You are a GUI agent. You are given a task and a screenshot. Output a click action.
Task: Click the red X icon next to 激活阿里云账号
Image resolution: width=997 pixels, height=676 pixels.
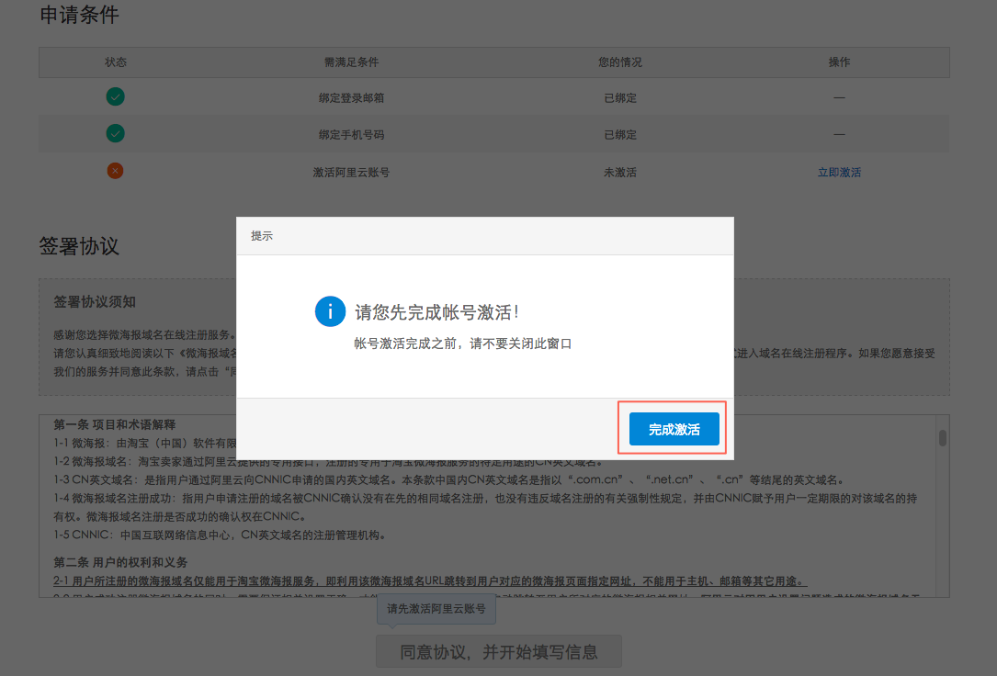(x=115, y=170)
